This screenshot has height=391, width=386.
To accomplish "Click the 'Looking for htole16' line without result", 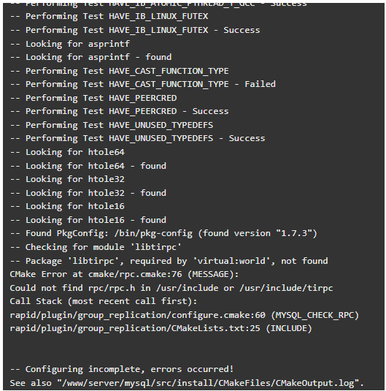I will pos(67,206).
